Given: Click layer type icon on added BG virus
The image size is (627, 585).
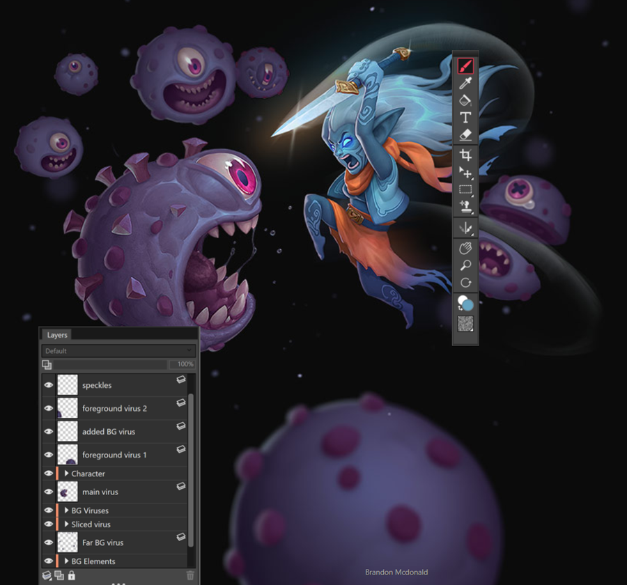Looking at the screenshot, I should click(181, 426).
